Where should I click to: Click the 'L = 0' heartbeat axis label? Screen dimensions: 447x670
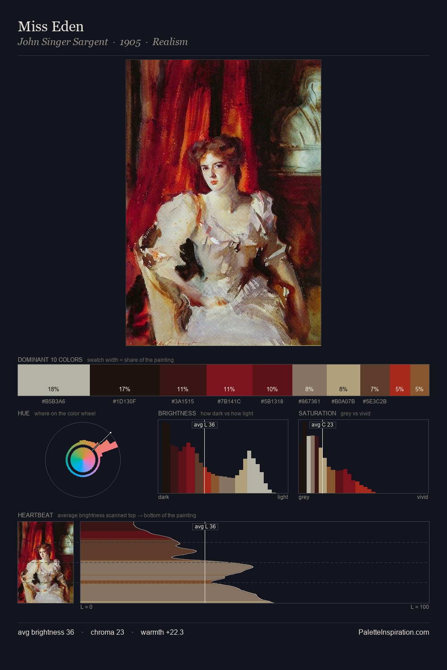coord(86,607)
